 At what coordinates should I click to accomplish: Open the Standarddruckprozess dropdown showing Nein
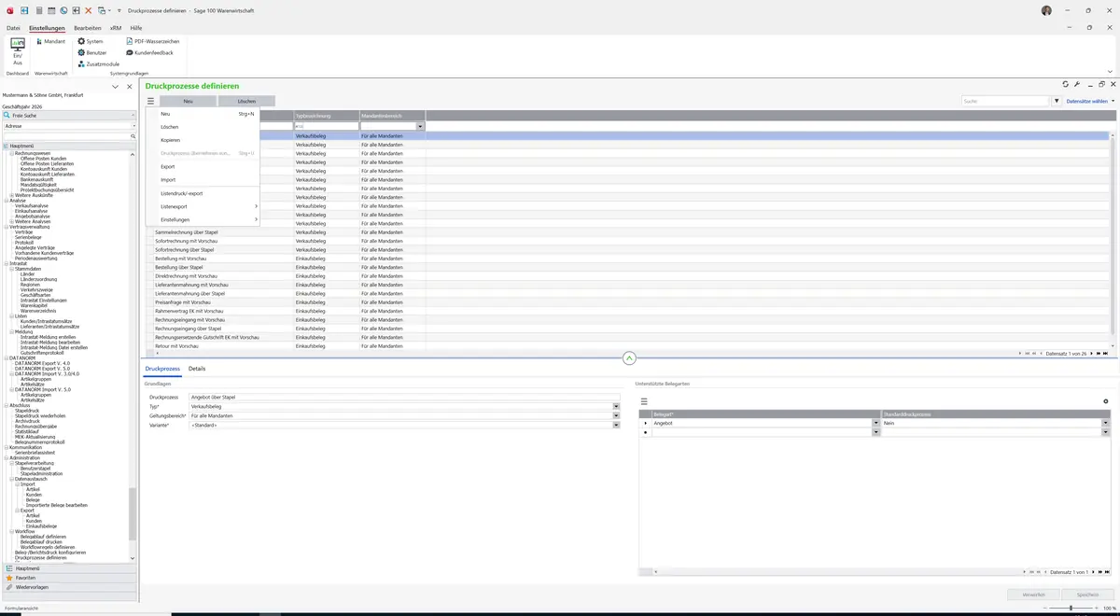coord(1107,423)
